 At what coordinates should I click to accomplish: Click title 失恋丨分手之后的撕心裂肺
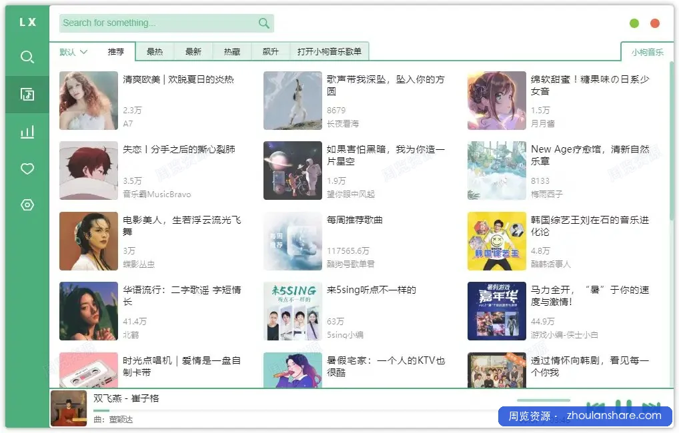pos(179,149)
